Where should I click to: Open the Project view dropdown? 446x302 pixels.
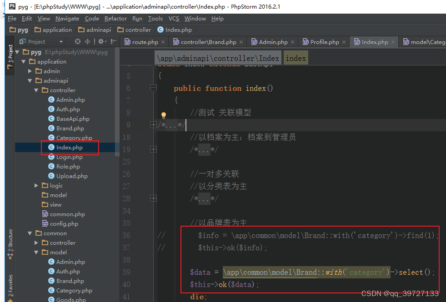[61, 42]
